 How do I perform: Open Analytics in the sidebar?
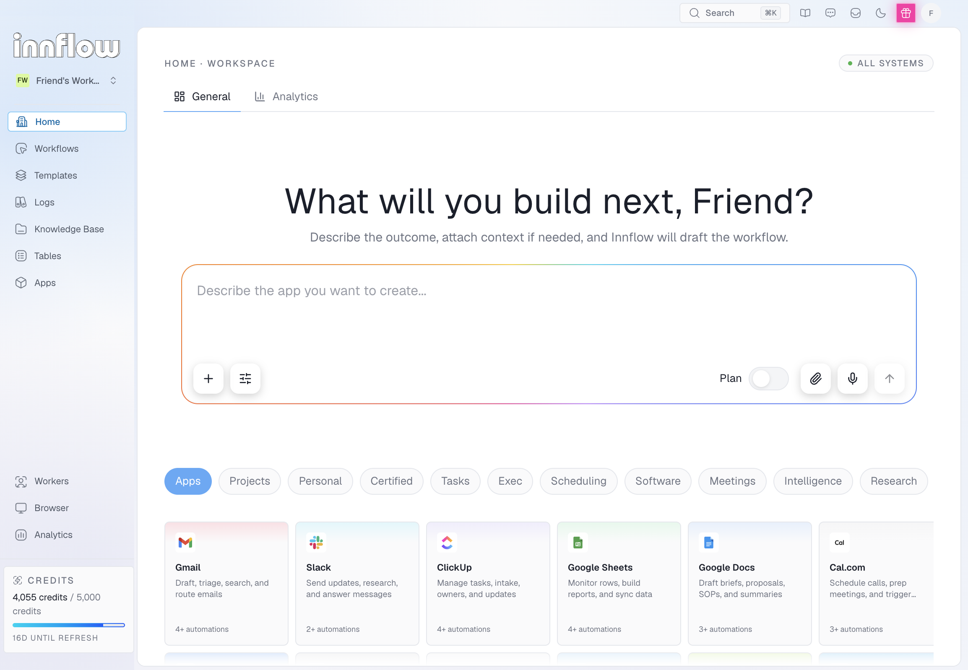click(67, 535)
